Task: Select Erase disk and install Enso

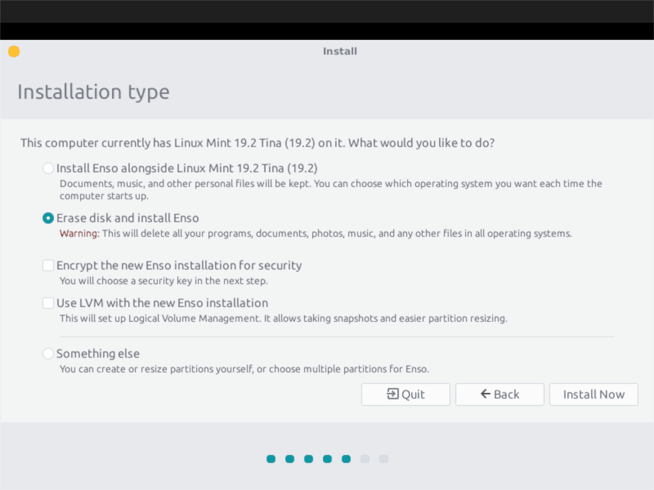Action: pos(48,218)
